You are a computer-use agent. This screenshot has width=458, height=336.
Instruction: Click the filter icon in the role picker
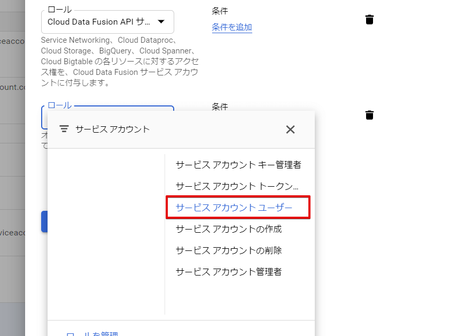pyautogui.click(x=64, y=129)
